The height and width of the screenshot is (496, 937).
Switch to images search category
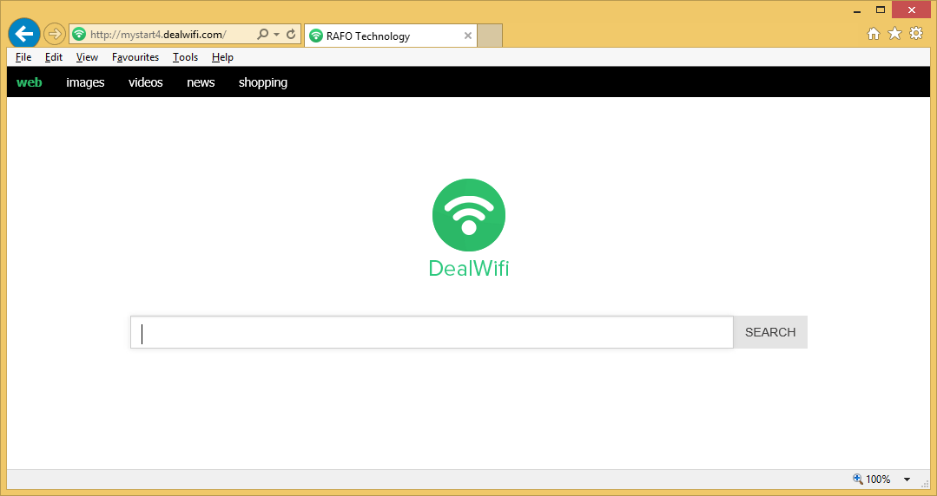coord(85,82)
